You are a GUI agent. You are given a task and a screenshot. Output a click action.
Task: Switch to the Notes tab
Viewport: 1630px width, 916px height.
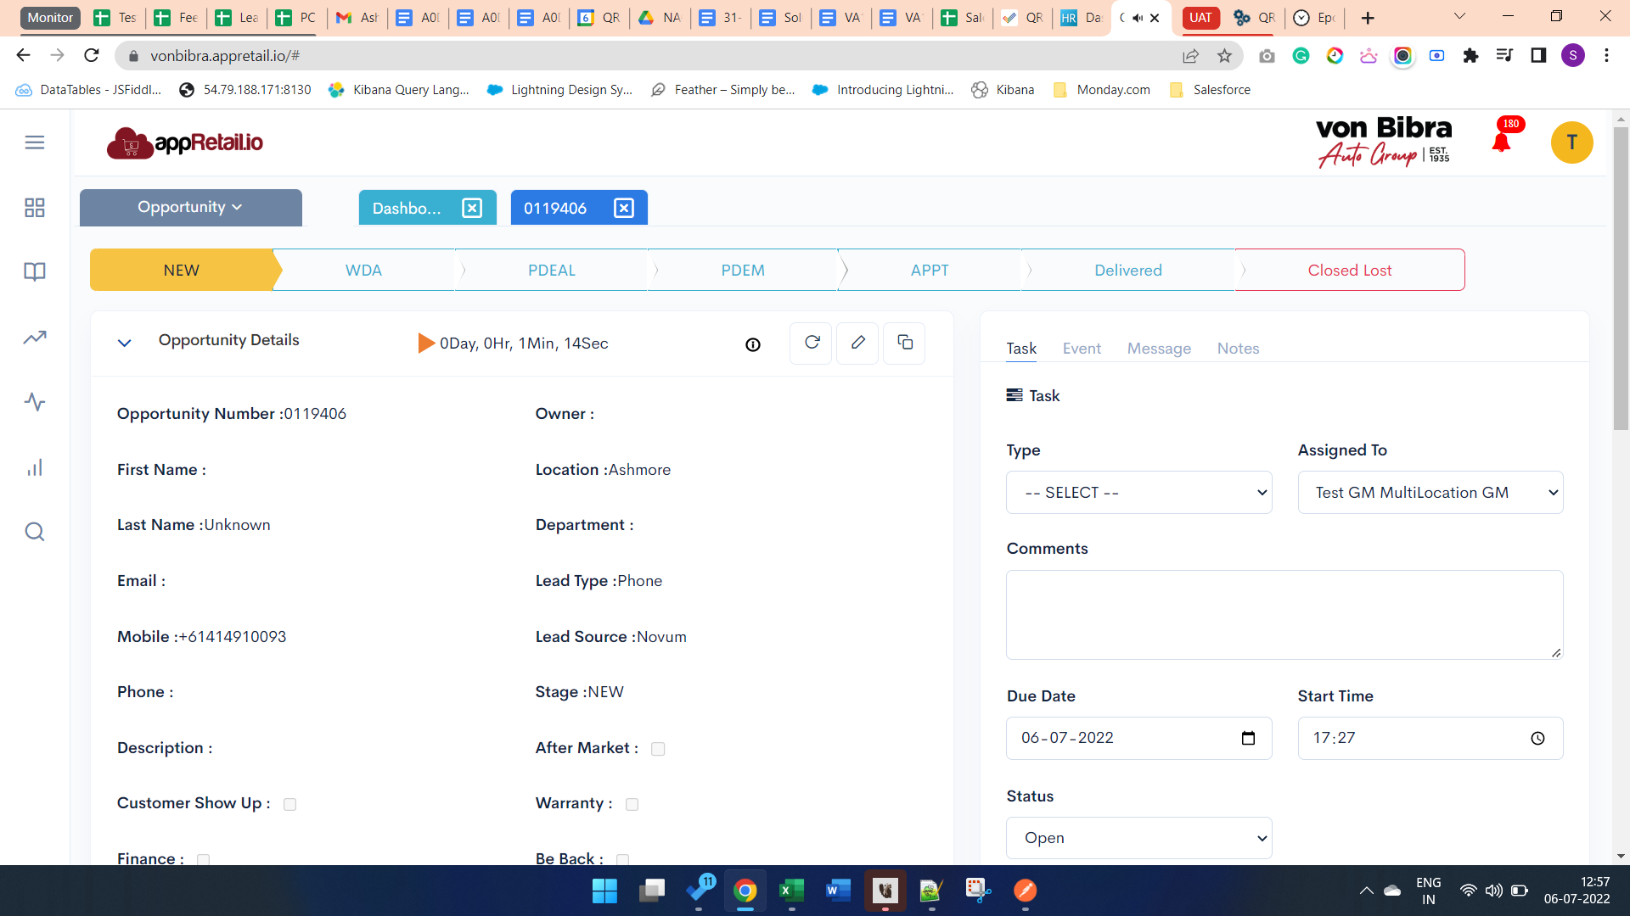tap(1238, 349)
